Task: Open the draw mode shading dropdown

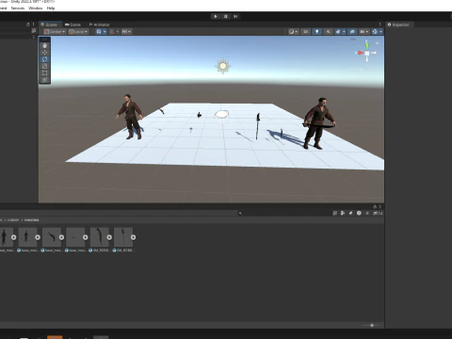Action: point(293,32)
